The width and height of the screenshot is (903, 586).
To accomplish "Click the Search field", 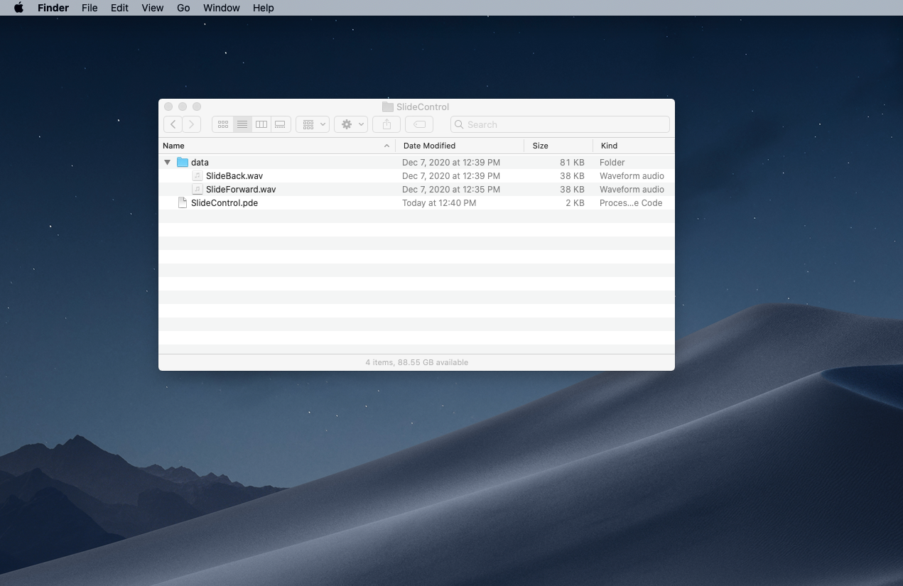I will (560, 124).
